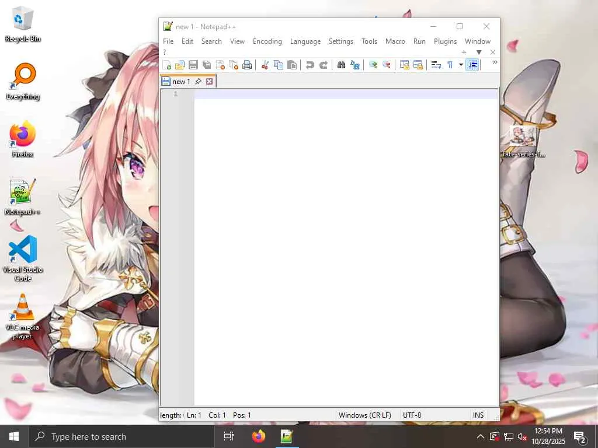Open the ? help menu
The height and width of the screenshot is (448, 598).
165,52
